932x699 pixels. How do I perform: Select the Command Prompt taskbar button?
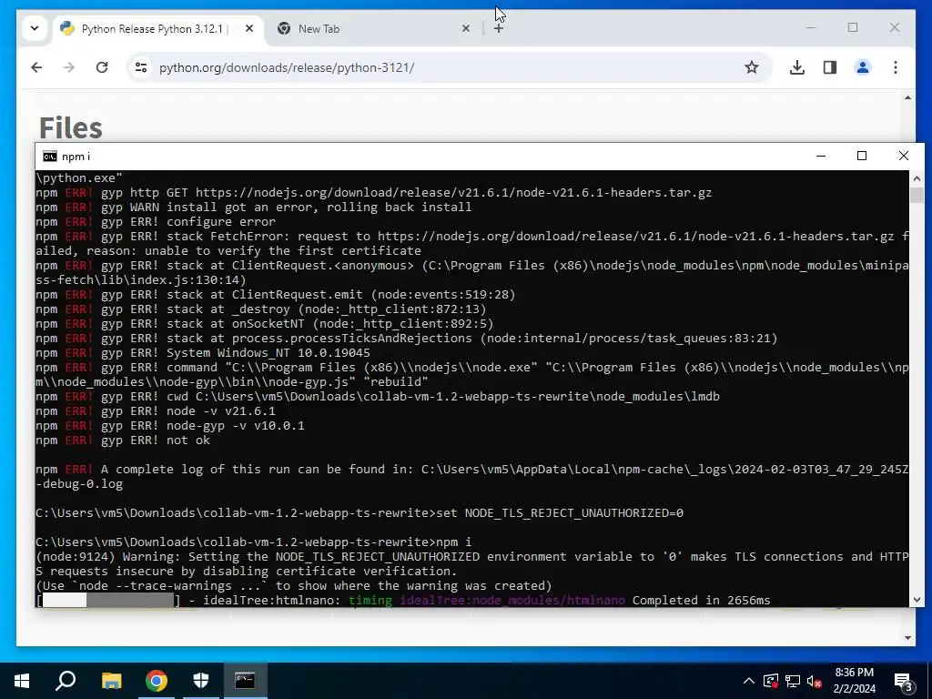pyautogui.click(x=245, y=681)
